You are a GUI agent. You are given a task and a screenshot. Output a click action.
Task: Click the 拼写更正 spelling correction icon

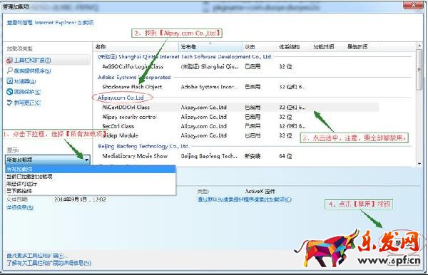[10, 103]
